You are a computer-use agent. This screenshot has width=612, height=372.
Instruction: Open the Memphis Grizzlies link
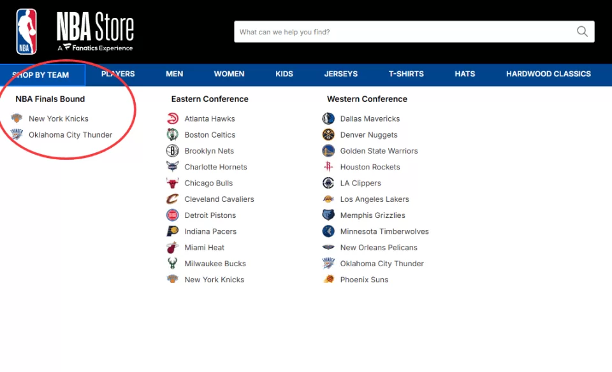pos(373,215)
